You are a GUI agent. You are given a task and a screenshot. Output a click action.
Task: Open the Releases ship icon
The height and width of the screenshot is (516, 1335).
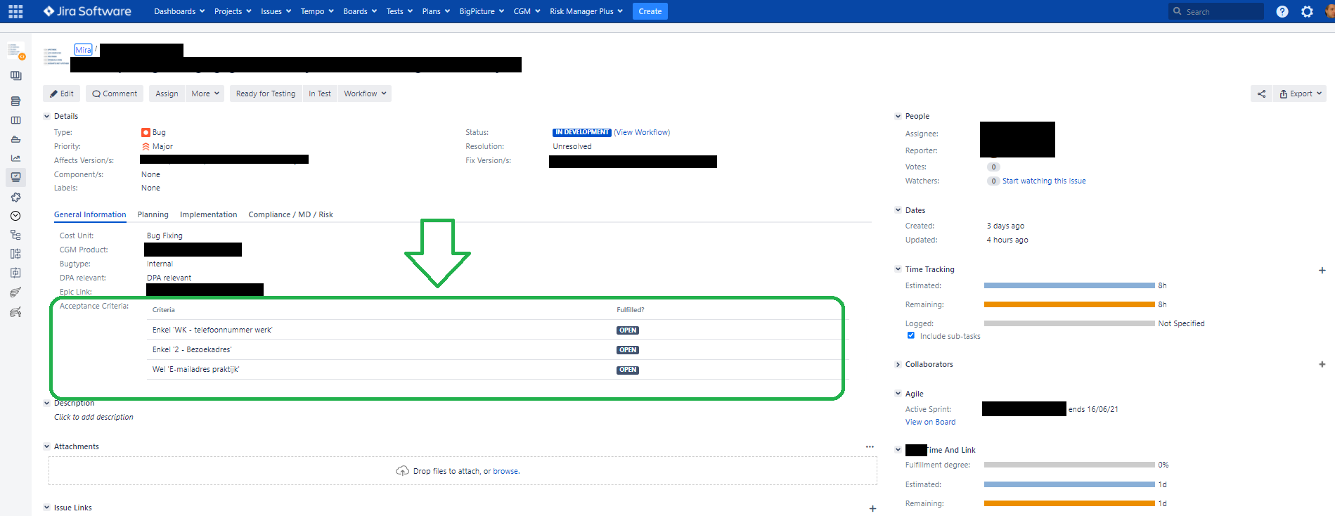pos(15,139)
